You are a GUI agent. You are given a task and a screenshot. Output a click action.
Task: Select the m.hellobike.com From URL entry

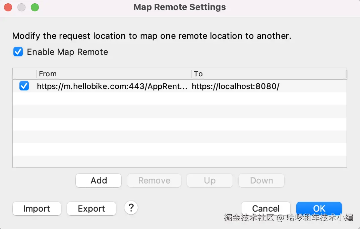pos(112,86)
